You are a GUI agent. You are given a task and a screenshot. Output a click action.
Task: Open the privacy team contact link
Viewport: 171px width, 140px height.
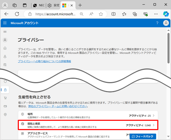click(x=58, y=106)
